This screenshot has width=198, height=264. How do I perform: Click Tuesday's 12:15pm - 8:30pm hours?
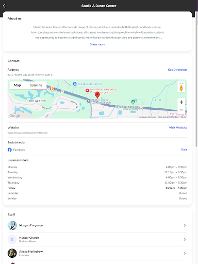[176, 172]
